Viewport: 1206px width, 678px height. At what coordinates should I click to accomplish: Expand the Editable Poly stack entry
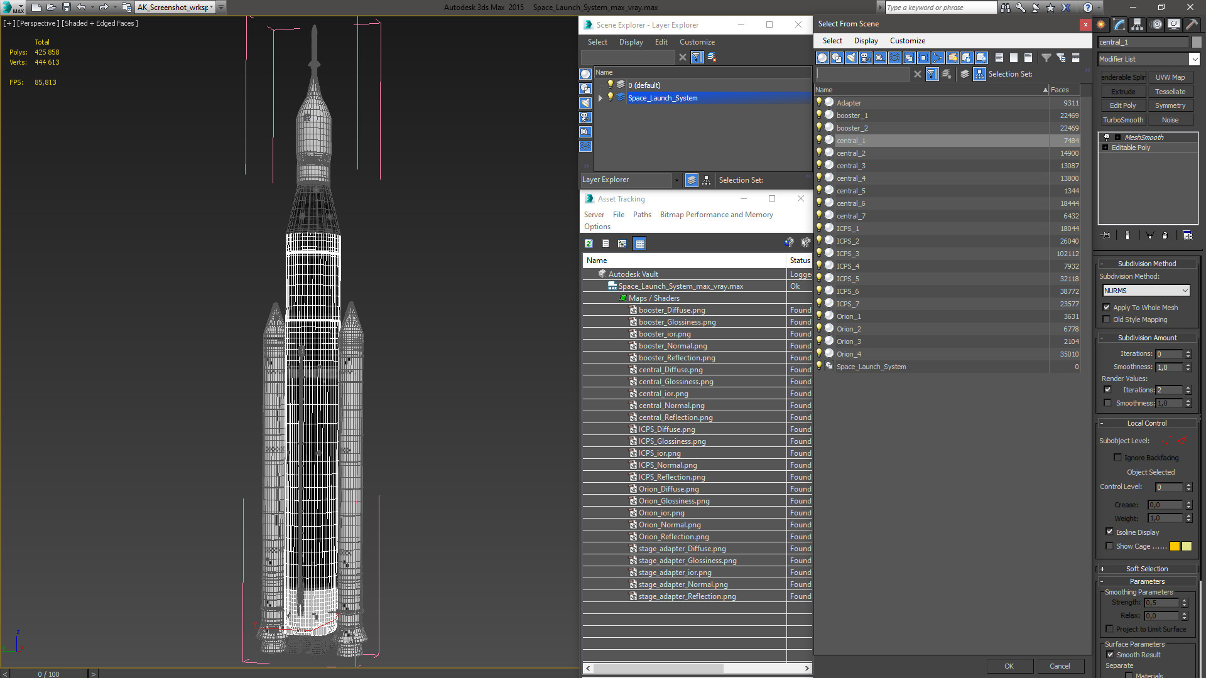[x=1105, y=148]
